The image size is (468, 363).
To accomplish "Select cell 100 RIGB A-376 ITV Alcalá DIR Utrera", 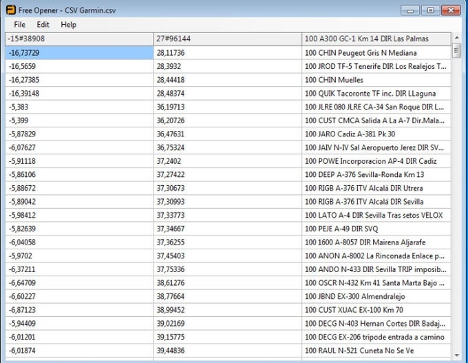I will 376,188.
